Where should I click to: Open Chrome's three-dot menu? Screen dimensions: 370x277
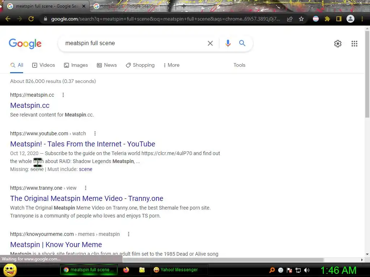pyautogui.click(x=362, y=19)
